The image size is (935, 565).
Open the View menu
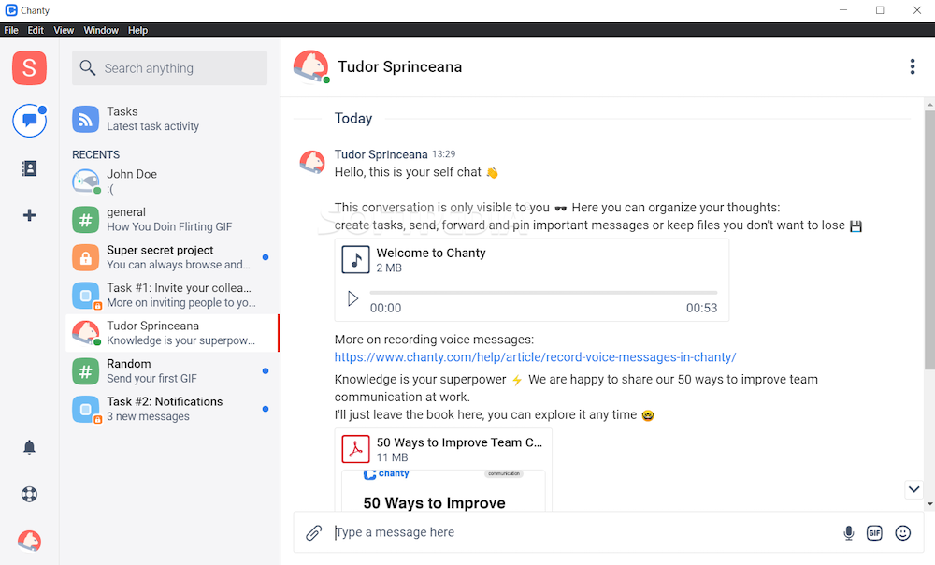coord(64,30)
